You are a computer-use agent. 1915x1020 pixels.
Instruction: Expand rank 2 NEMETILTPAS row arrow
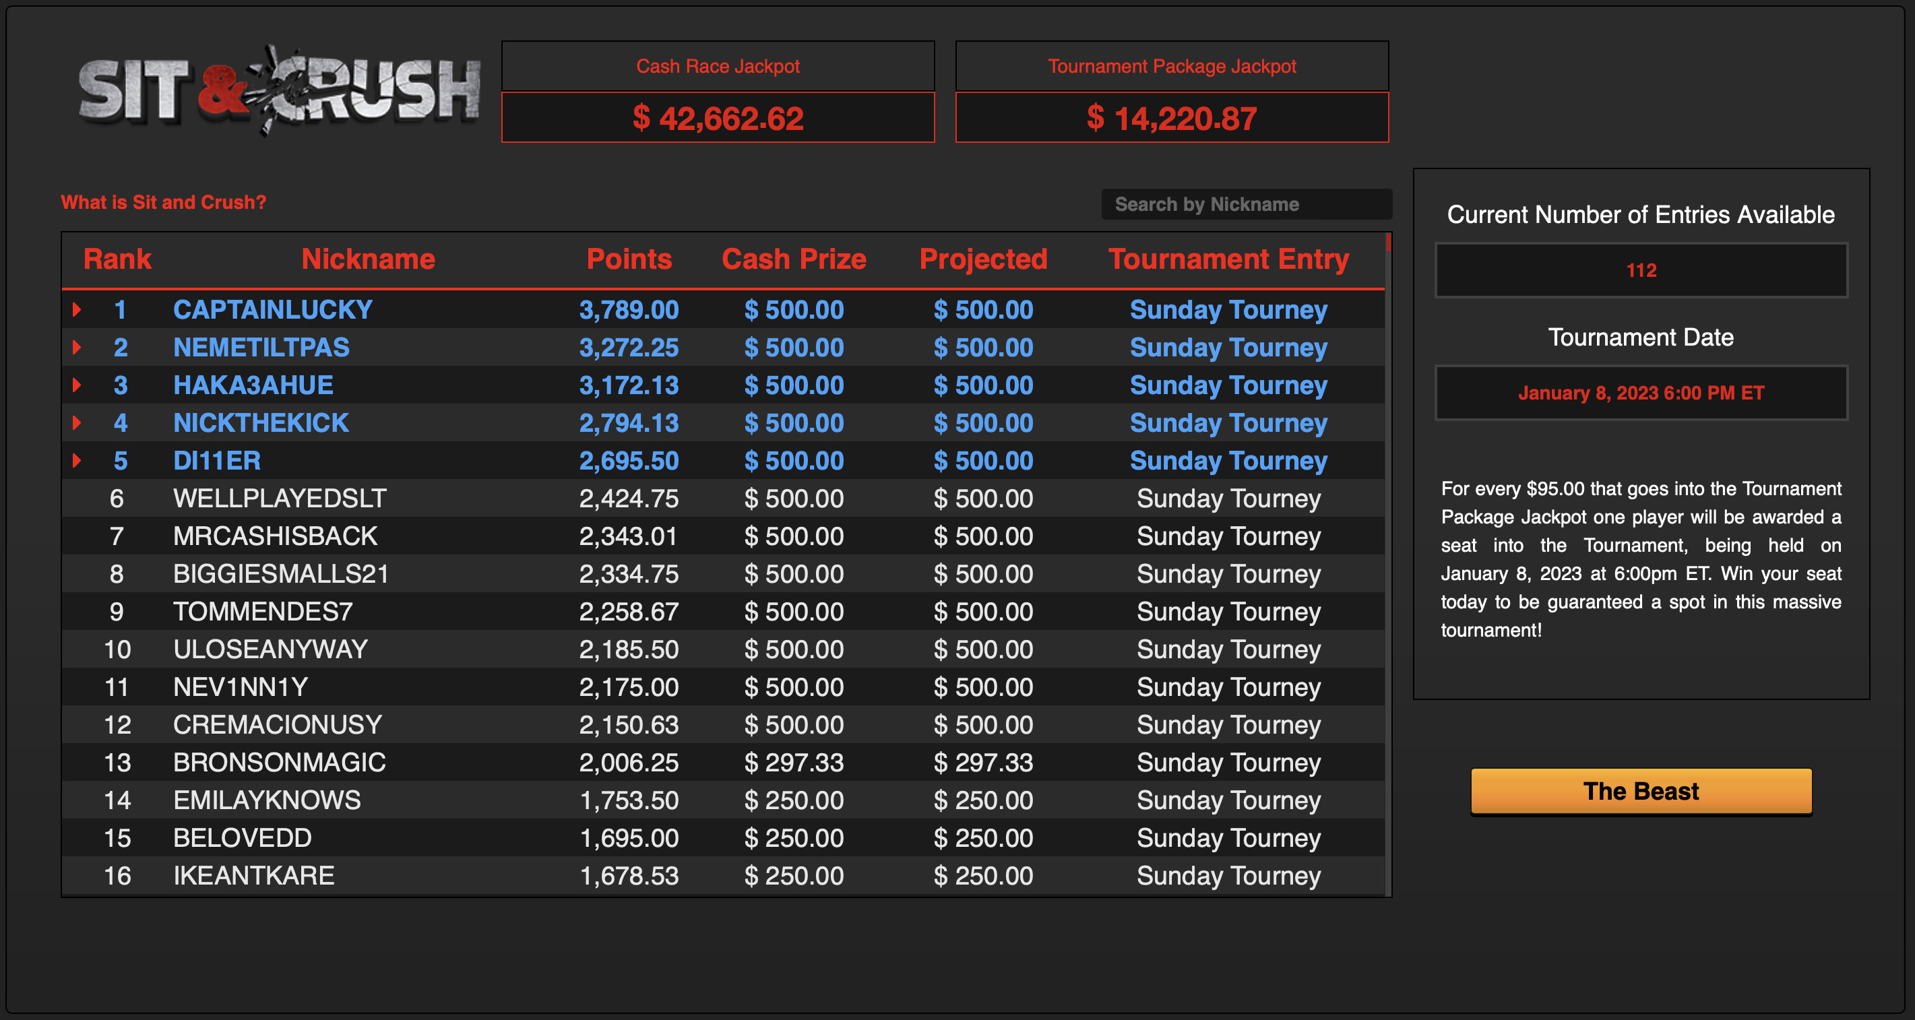click(77, 347)
